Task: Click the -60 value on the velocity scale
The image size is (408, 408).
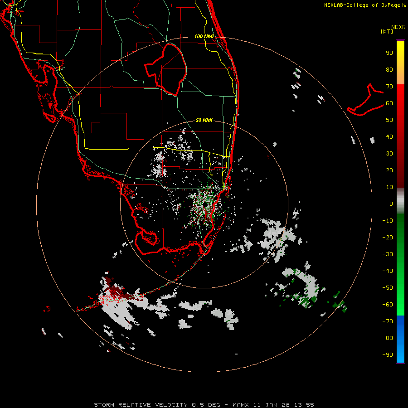Action: pyautogui.click(x=388, y=305)
